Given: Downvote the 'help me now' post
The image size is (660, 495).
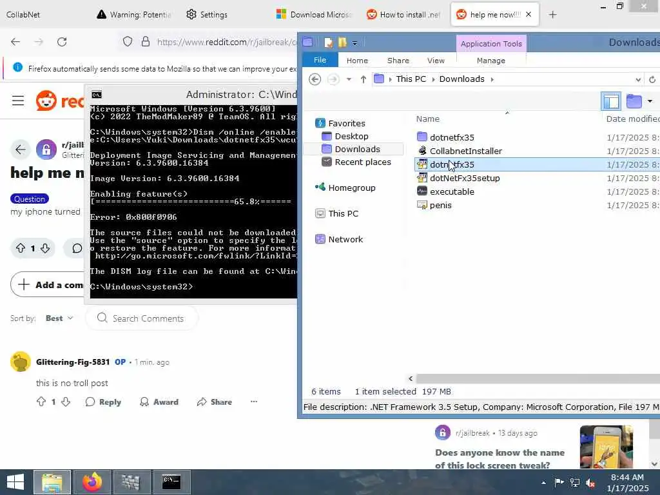Looking at the screenshot, I should (45, 248).
